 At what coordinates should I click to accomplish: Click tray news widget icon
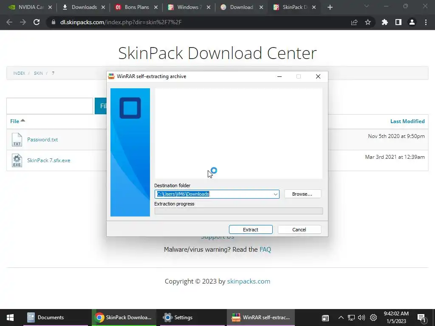(x=325, y=318)
